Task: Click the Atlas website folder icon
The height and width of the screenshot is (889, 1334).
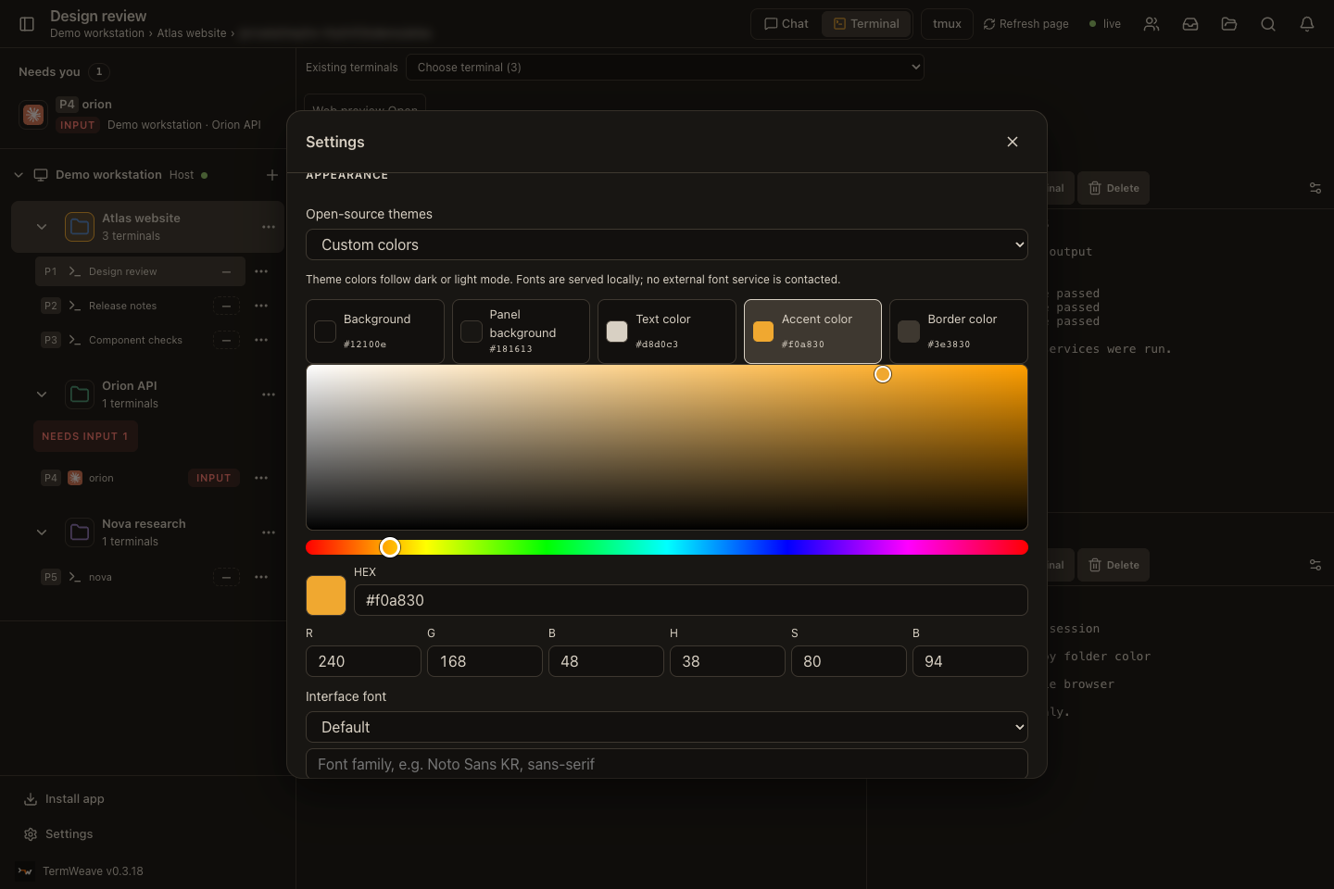Action: coord(80,227)
